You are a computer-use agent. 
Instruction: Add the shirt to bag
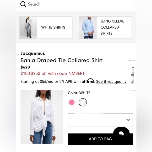(x=100, y=139)
